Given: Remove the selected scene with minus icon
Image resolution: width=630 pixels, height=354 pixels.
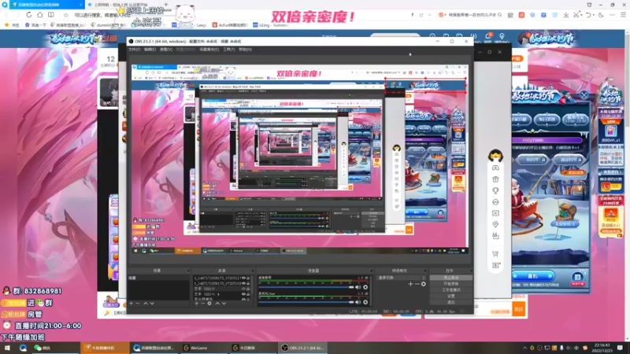Looking at the screenshot, I should pos(138,304).
